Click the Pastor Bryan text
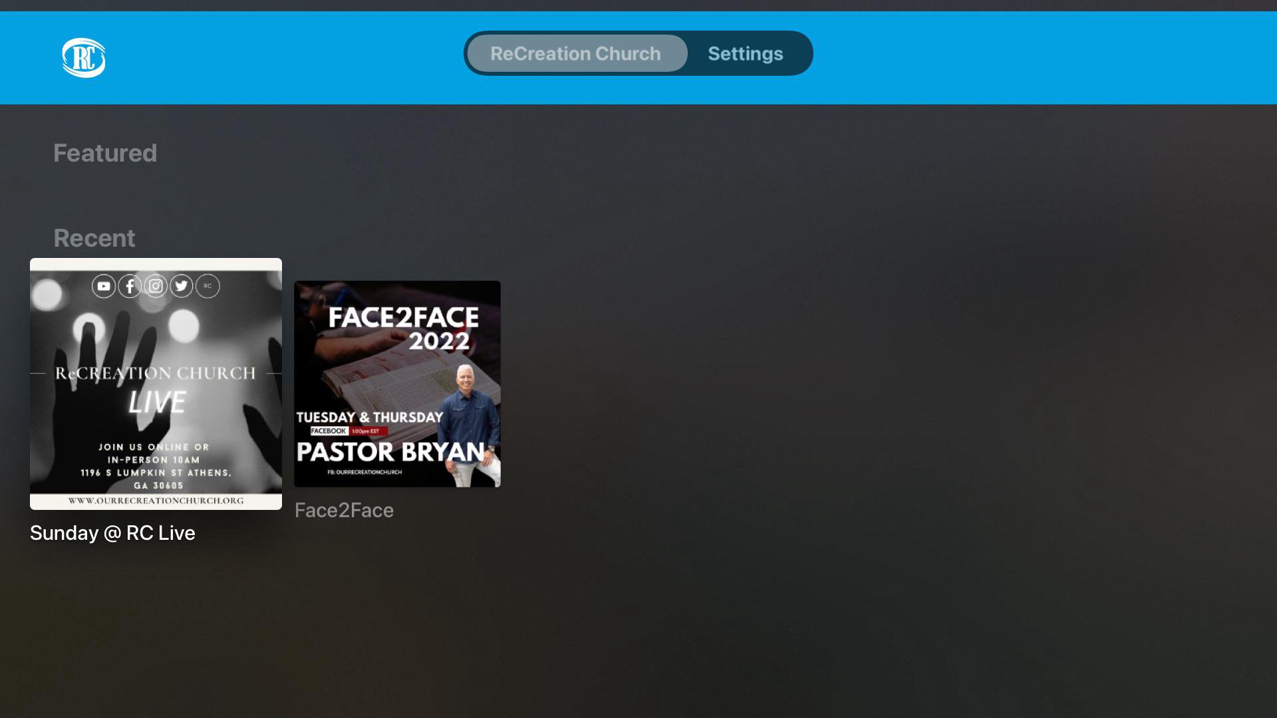 coord(390,452)
